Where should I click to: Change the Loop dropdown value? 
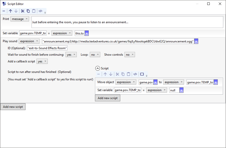click(x=95, y=55)
